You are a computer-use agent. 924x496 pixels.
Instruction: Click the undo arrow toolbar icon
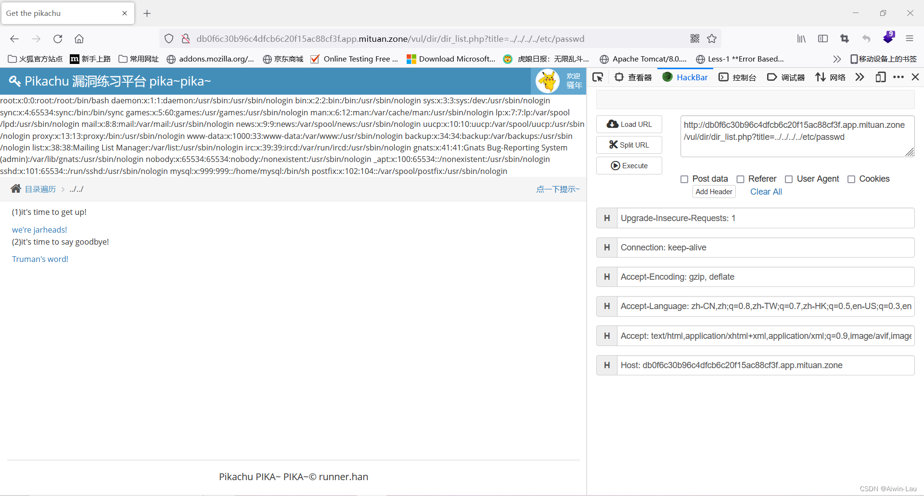[866, 39]
